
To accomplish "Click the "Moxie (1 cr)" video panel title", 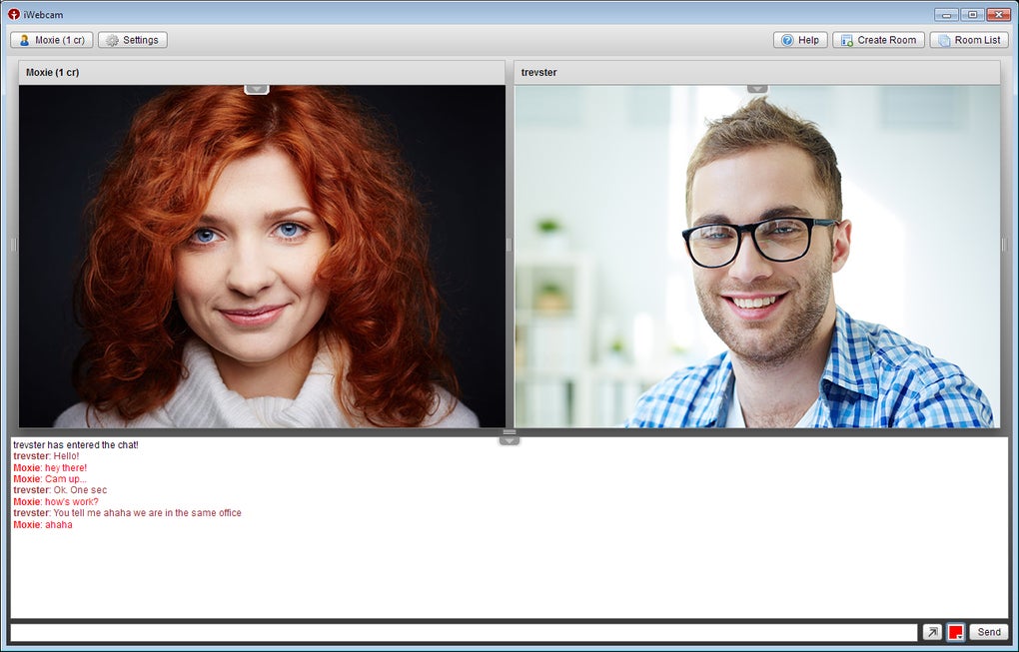I will (x=53, y=73).
